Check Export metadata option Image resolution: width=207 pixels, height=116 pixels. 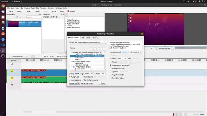pyautogui.click(x=111, y=78)
